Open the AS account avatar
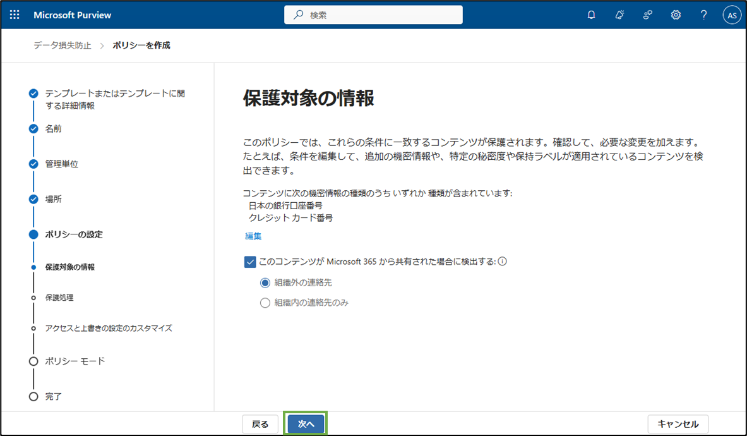 pyautogui.click(x=732, y=15)
